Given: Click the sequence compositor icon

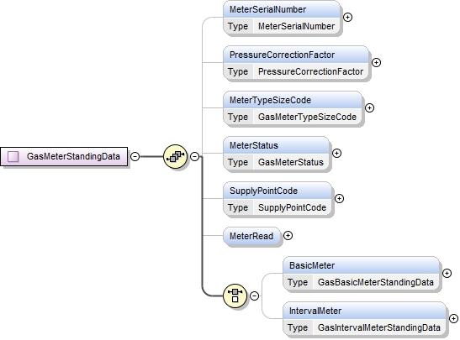Looking at the screenshot, I should click(175, 156).
